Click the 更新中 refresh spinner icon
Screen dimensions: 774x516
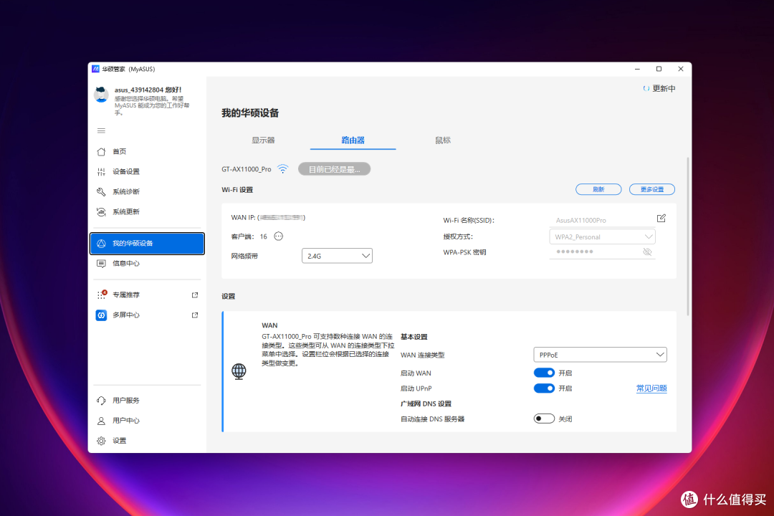coord(646,88)
